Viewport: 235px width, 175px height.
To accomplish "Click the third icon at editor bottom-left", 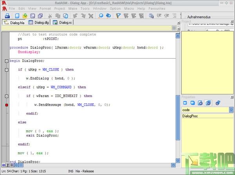I will coord(12,165).
